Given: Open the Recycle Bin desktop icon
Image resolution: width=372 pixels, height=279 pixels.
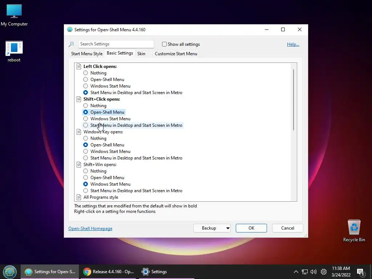Looking at the screenshot, I should pyautogui.click(x=354, y=231).
